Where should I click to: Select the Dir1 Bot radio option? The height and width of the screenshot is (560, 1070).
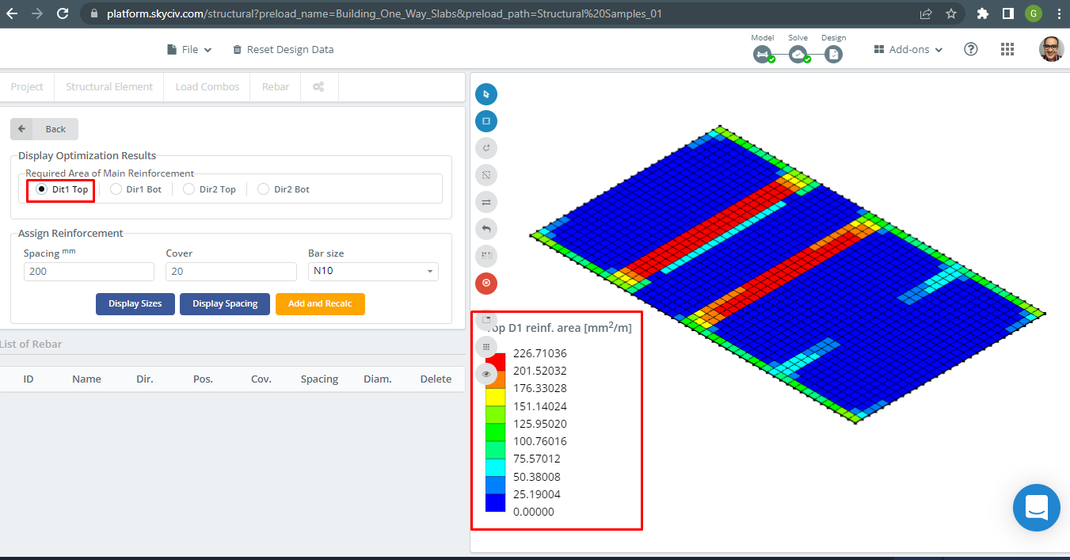click(x=116, y=189)
